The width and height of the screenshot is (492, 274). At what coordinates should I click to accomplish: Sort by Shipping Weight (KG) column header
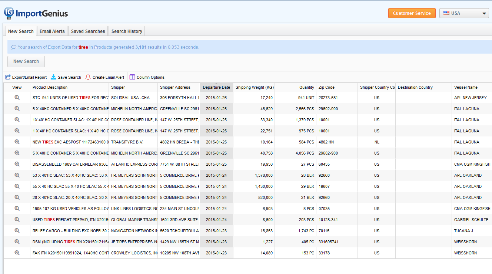[x=255, y=88]
